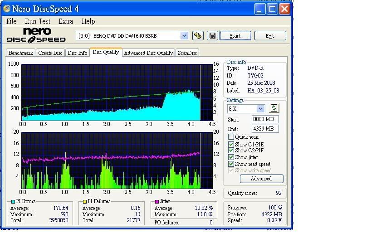This screenshot has height=238, width=381.
Task: Click Jitter maximum value 13.0 %
Action: 205,214
